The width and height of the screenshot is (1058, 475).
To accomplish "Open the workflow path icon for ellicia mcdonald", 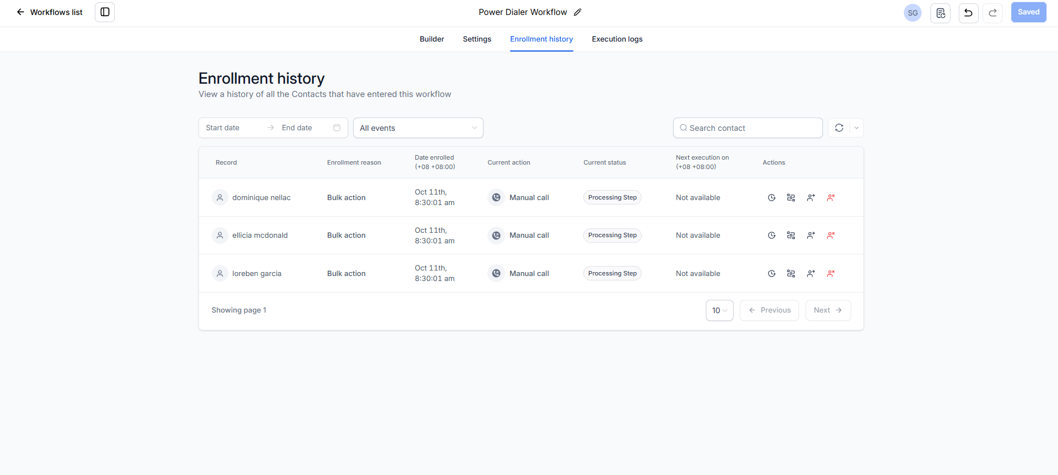I will pos(791,236).
